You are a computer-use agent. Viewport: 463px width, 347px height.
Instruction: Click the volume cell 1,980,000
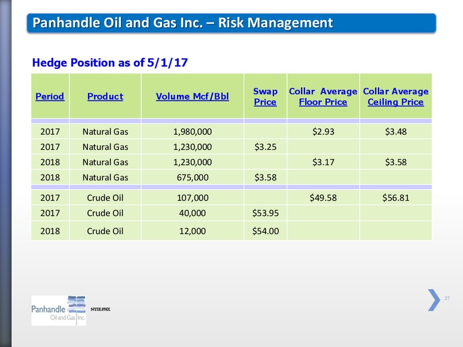tap(192, 132)
